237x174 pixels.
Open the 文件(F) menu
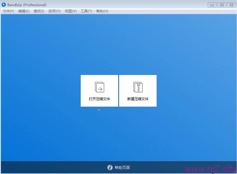pyautogui.click(x=9, y=11)
